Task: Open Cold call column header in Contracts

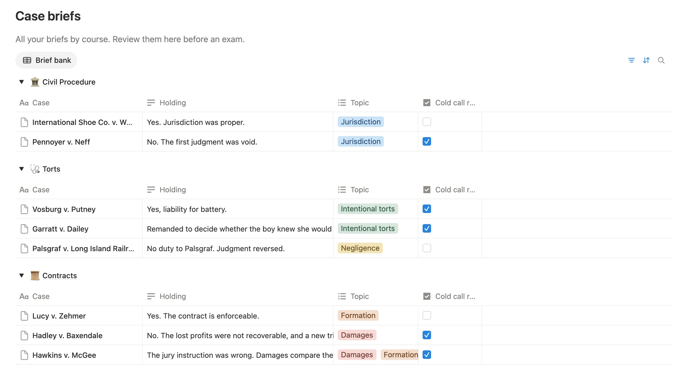Action: point(450,296)
